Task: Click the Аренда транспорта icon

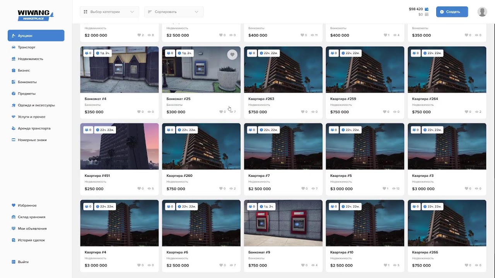Action: tap(14, 128)
